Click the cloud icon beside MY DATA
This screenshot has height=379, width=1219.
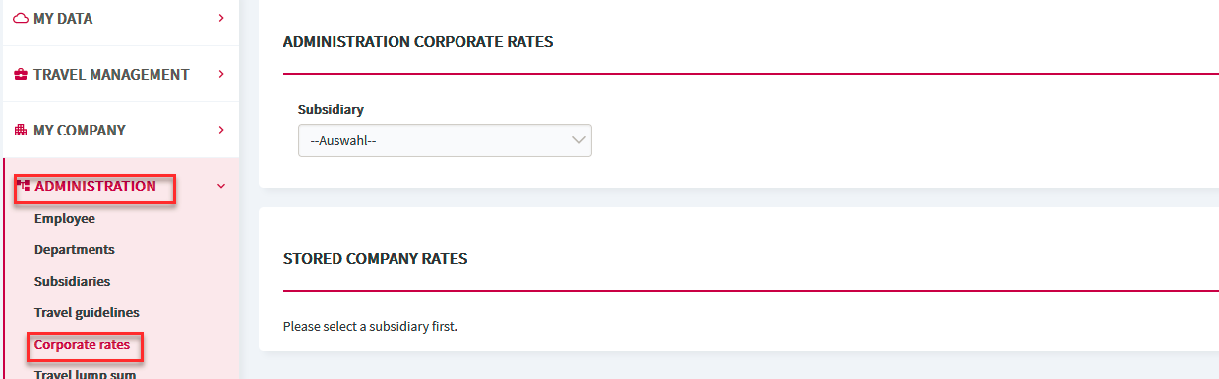click(21, 18)
